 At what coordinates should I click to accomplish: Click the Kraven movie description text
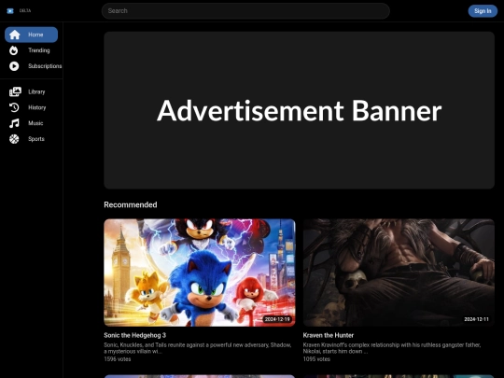click(x=392, y=348)
